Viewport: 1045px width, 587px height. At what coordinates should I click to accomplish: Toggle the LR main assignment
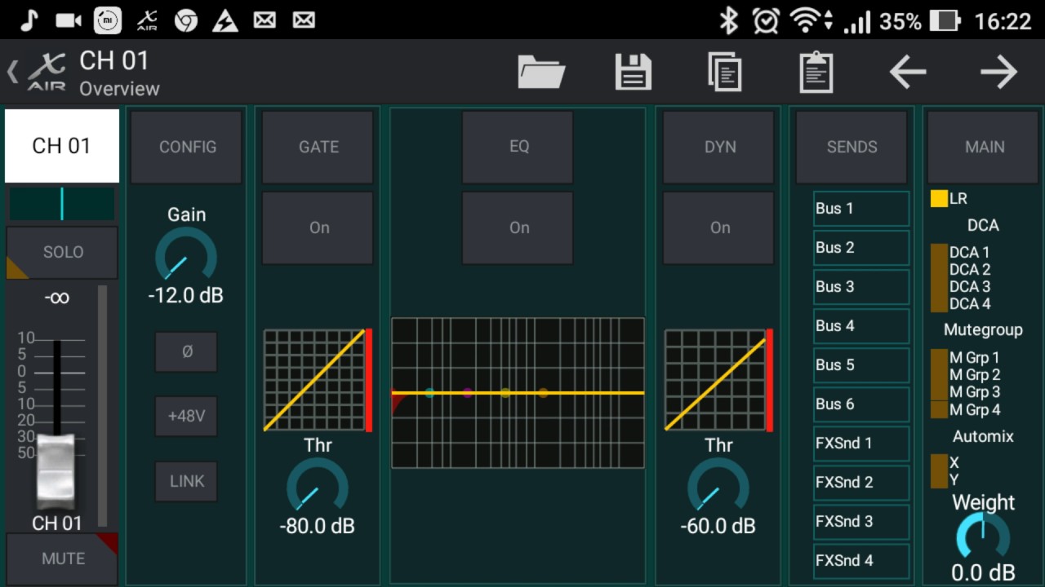(x=949, y=198)
